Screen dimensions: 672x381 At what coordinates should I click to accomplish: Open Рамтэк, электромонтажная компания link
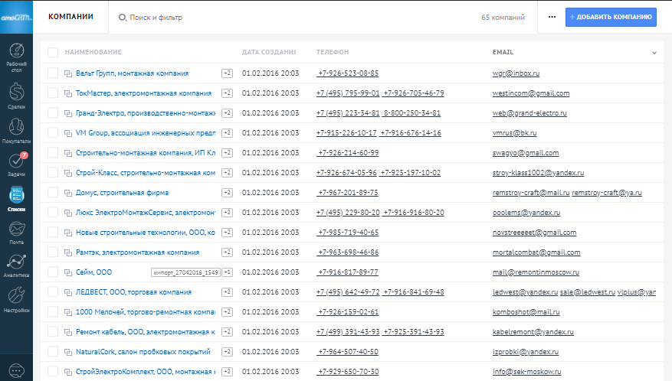[x=138, y=252]
